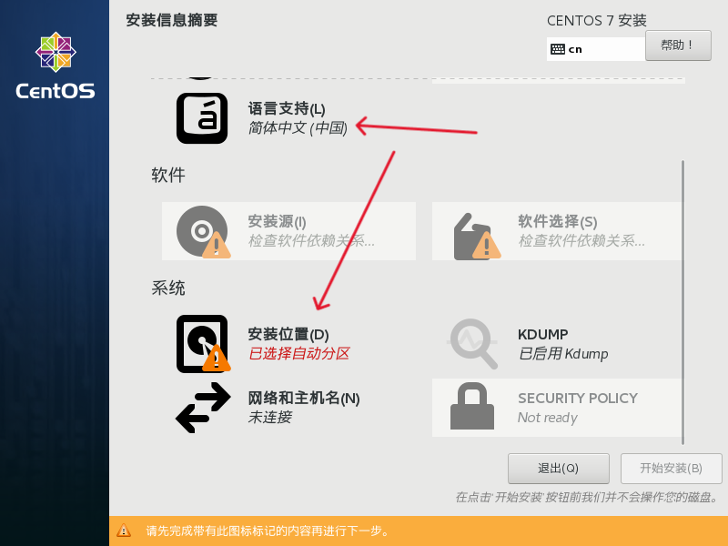This screenshot has width=728, height=546.
Task: Click the Security Policy padlock icon
Action: tap(472, 406)
